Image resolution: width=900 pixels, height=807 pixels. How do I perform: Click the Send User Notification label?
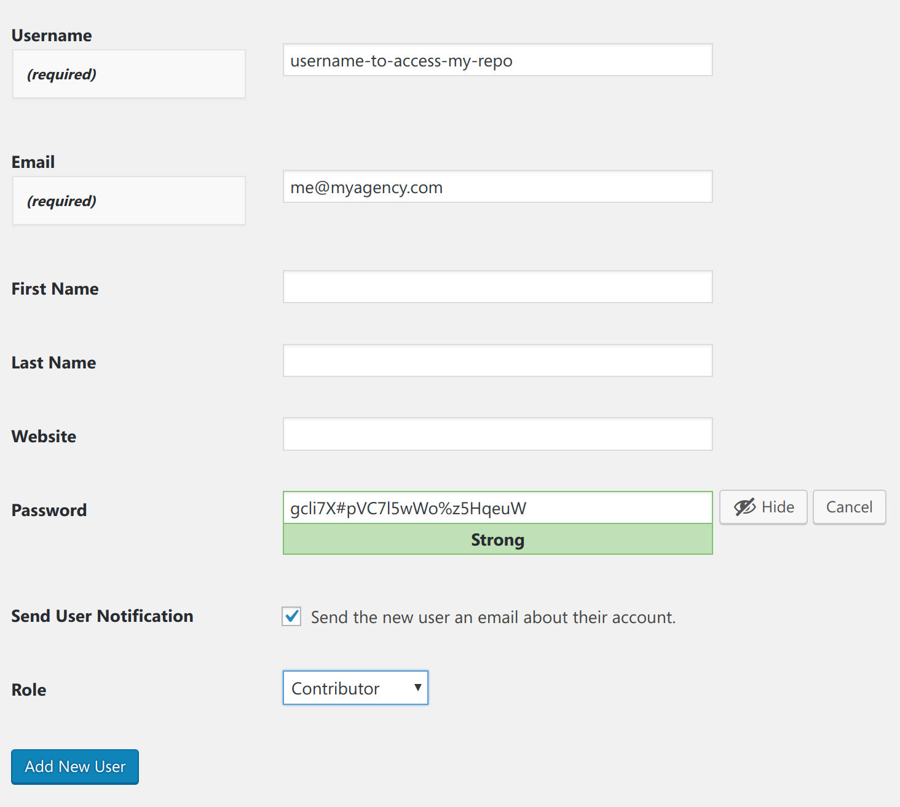(x=102, y=616)
